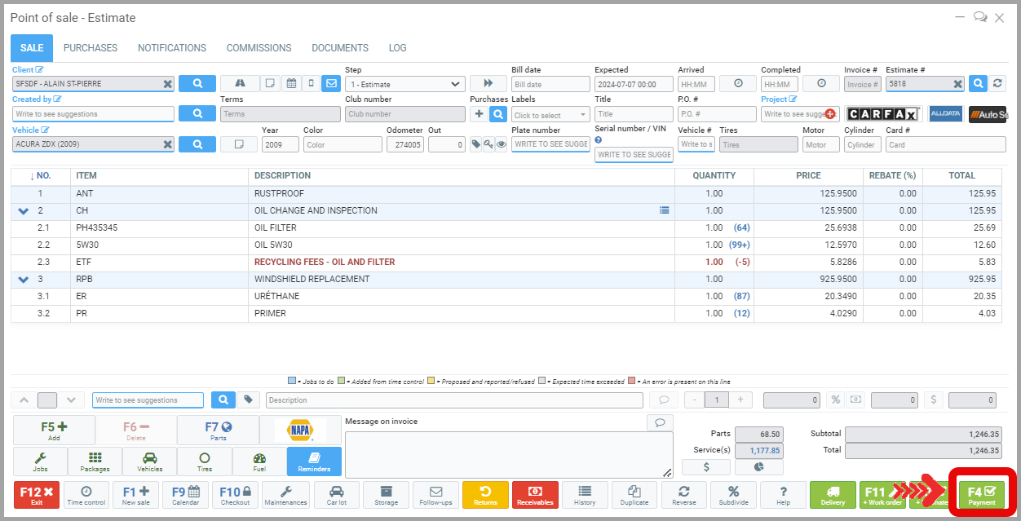
Task: Switch to the Purchases tab
Action: [x=91, y=48]
